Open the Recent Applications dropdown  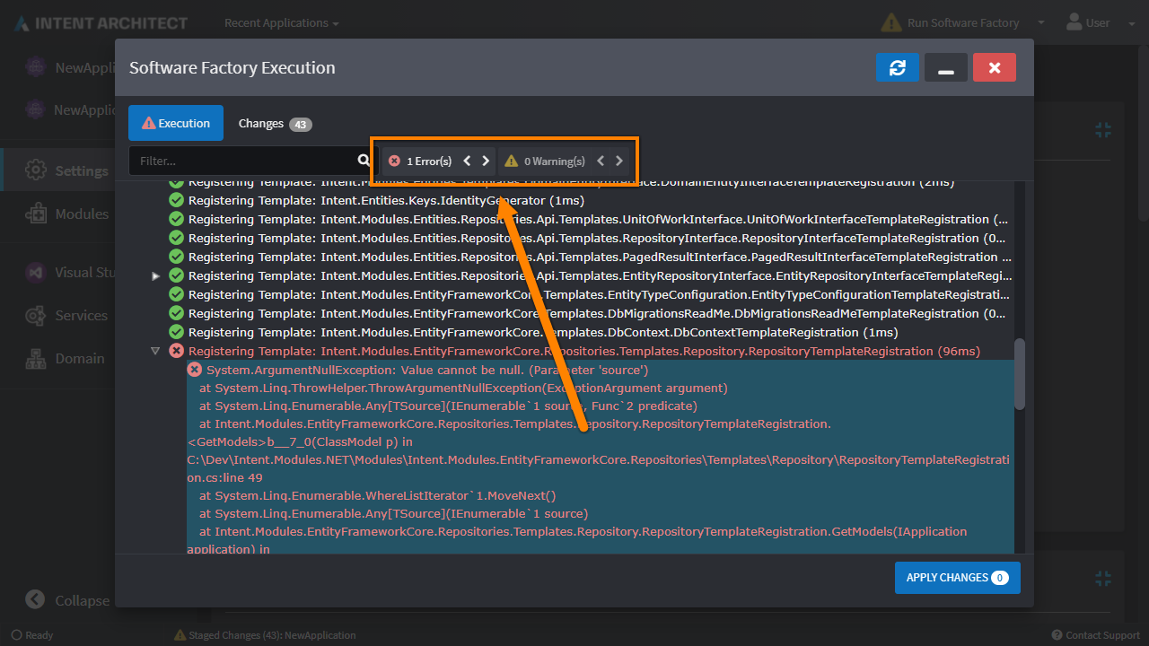(x=281, y=23)
